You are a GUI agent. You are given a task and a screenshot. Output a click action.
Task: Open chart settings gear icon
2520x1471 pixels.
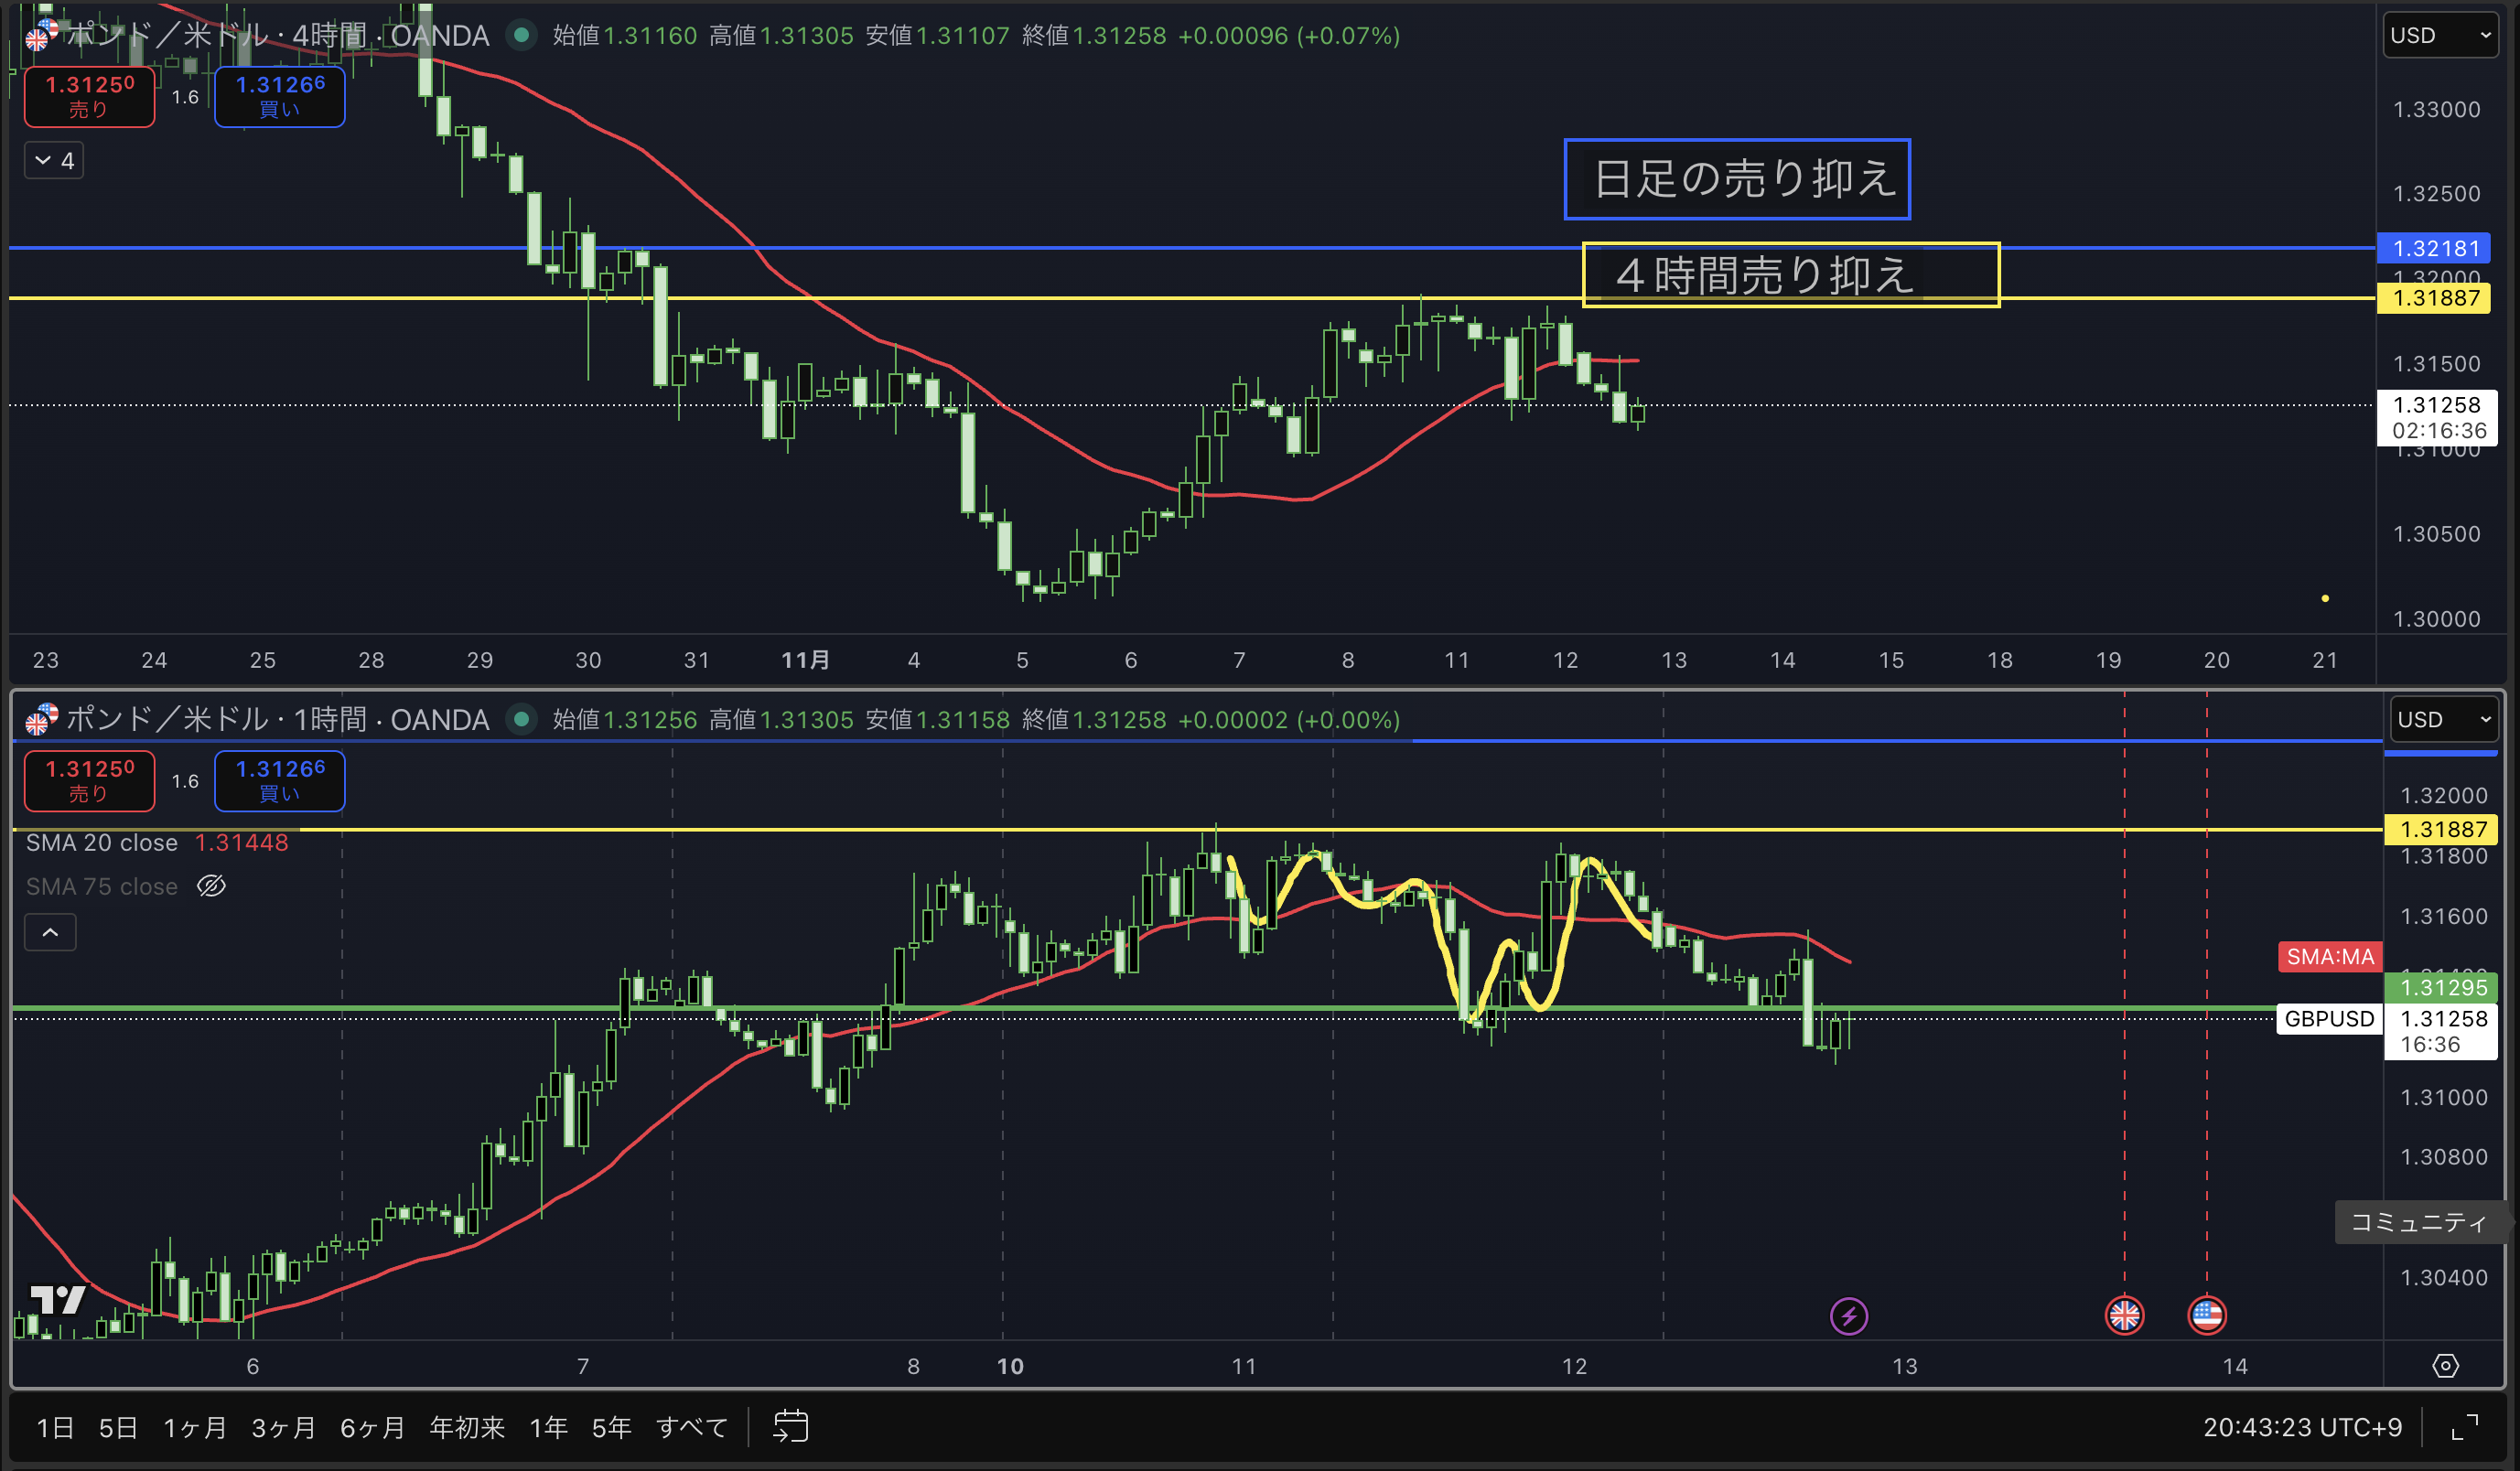click(x=2445, y=1366)
